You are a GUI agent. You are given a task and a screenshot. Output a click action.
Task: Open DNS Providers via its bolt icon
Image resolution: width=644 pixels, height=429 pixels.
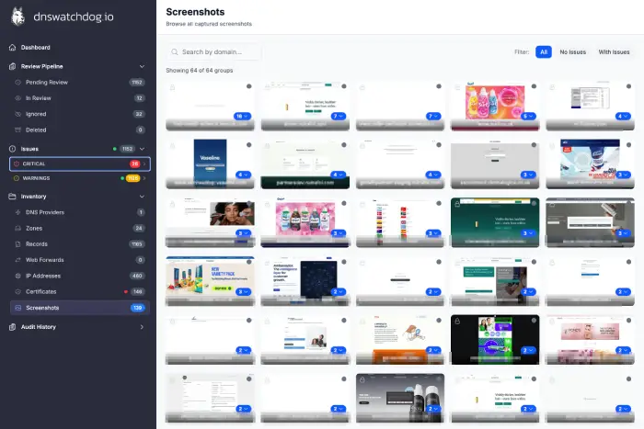[17, 212]
